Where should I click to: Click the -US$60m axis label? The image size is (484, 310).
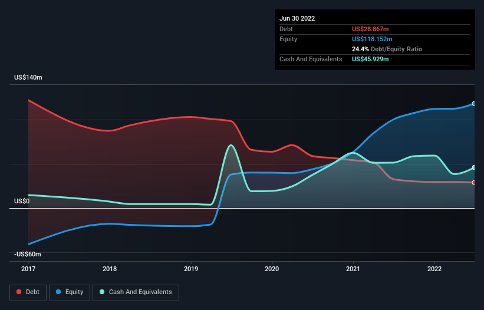28,255
